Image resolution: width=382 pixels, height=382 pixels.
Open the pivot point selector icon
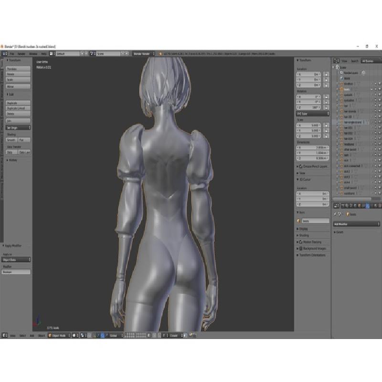coord(83,336)
